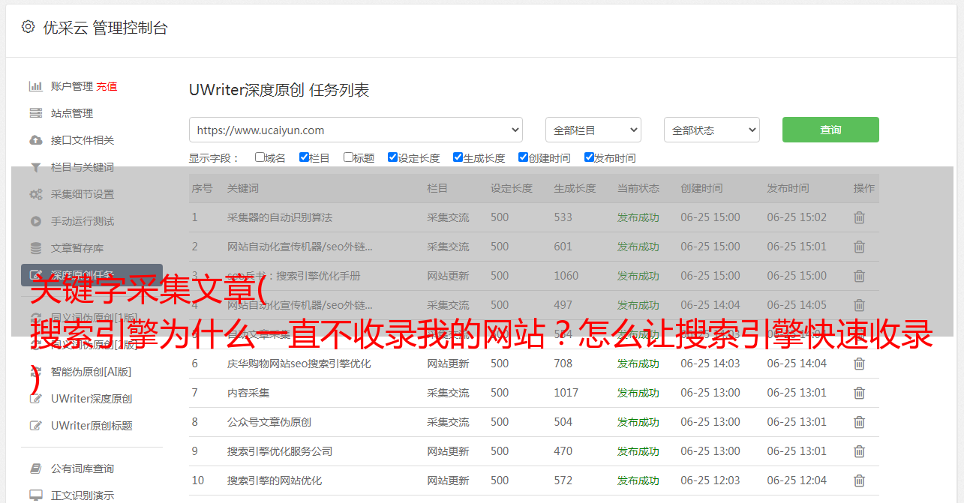The height and width of the screenshot is (503, 964).
Task: Open 采集细节设置 menu item
Action: [x=83, y=194]
